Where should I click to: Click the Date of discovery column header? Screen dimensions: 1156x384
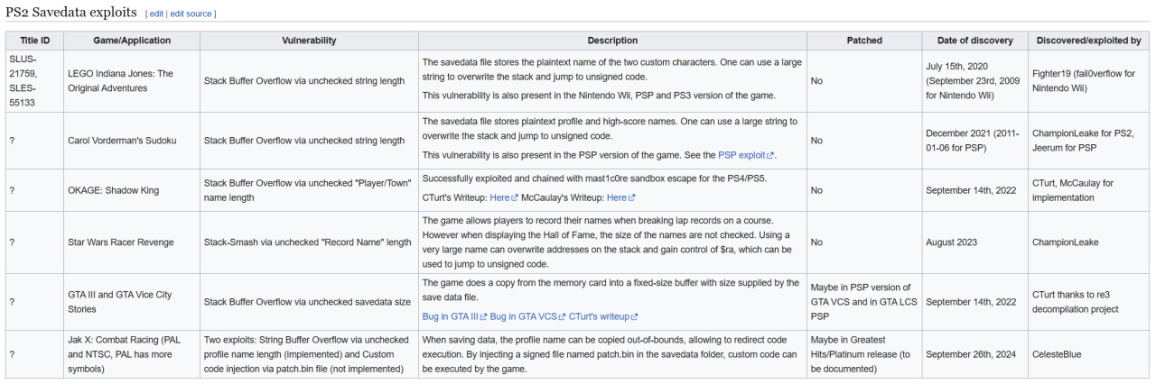click(x=975, y=41)
